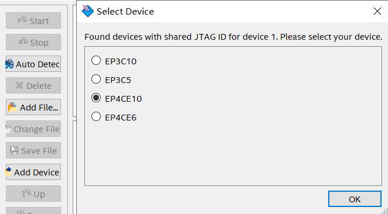The image size is (388, 214).
Task: Click the Change File button
Action: 33,129
